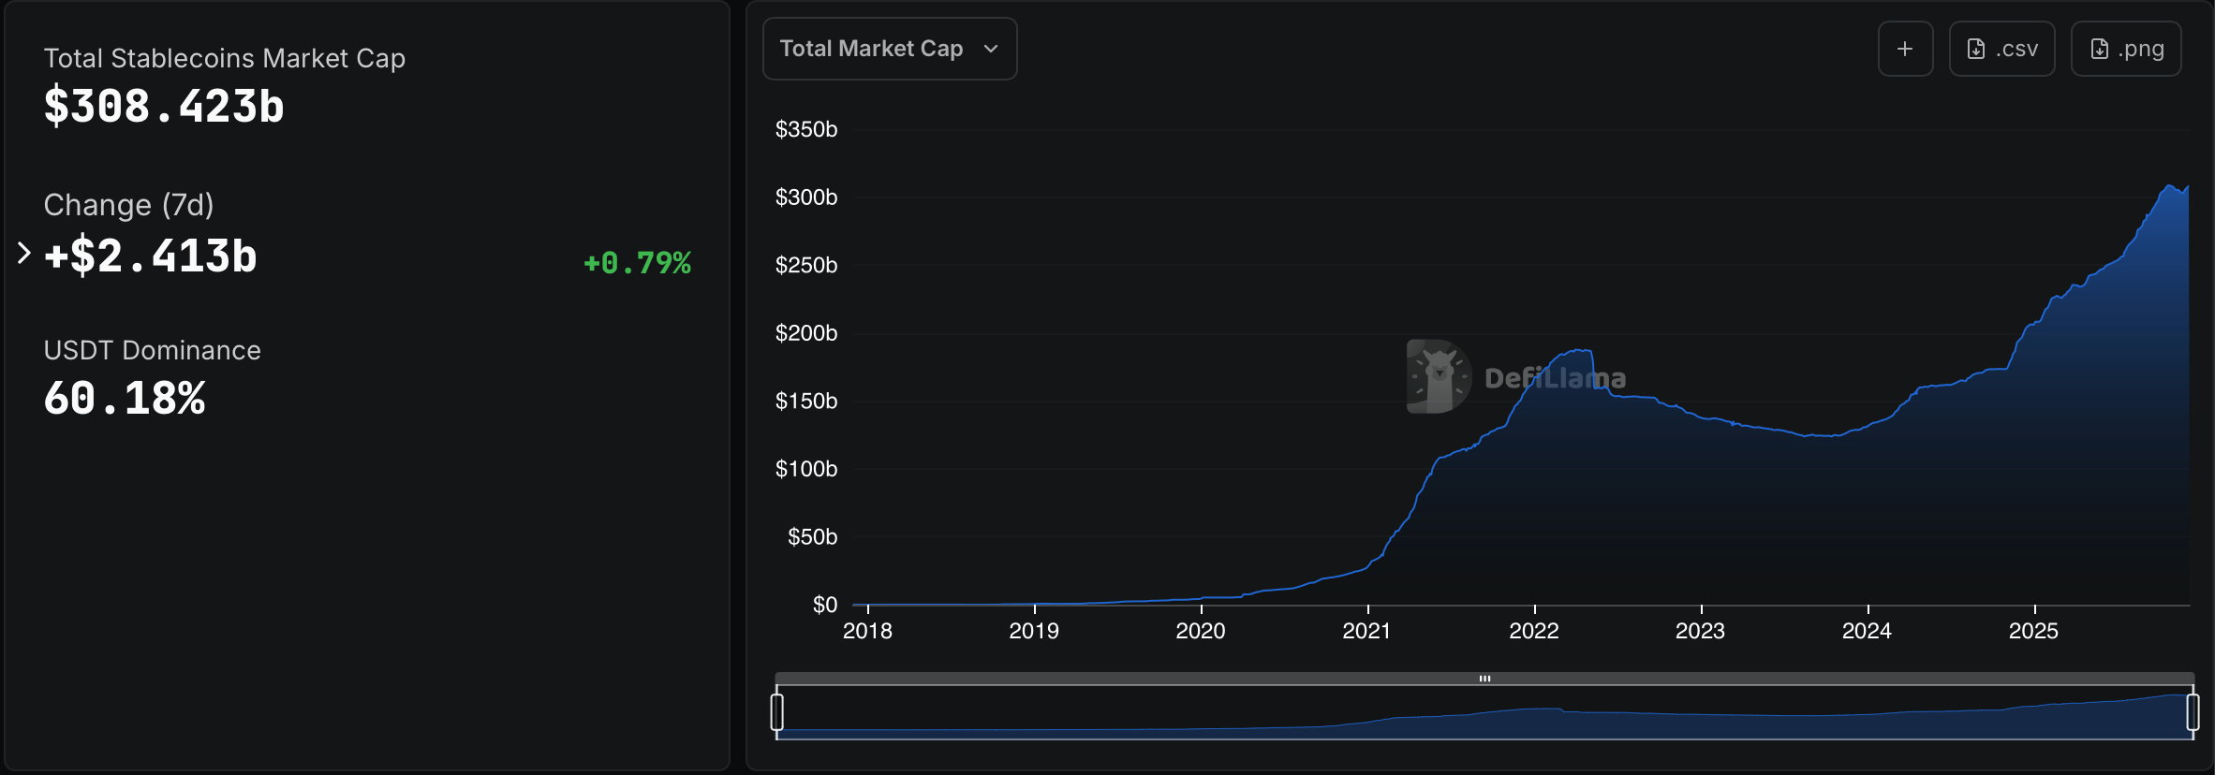The height and width of the screenshot is (775, 2215).
Task: Expand the Change (7d) breakdown chevron
Action: (24, 253)
